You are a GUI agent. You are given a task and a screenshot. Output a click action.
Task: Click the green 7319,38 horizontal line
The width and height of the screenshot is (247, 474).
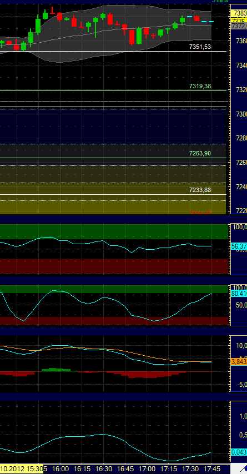click(113, 90)
